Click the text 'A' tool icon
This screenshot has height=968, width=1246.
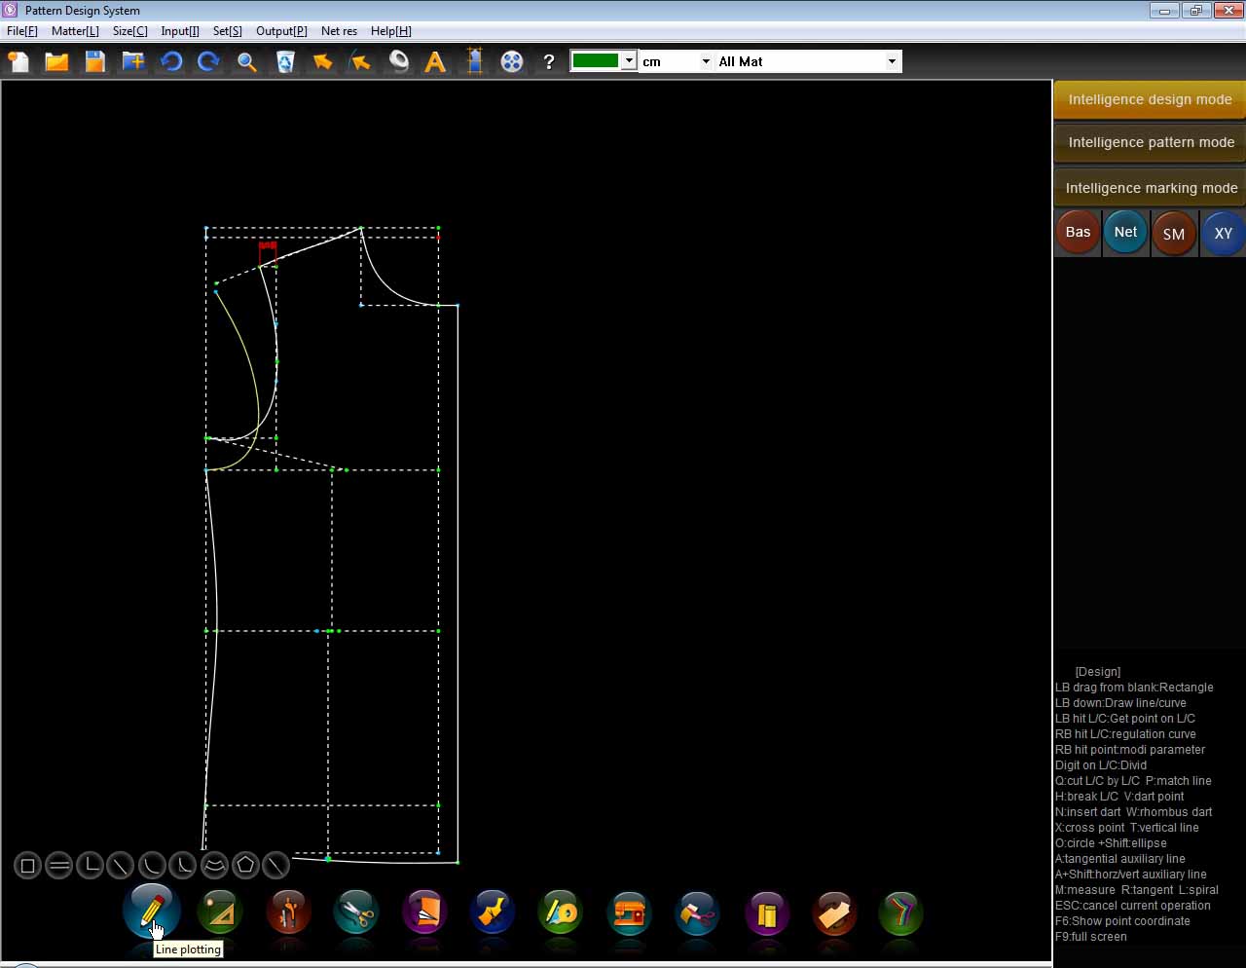(x=435, y=62)
